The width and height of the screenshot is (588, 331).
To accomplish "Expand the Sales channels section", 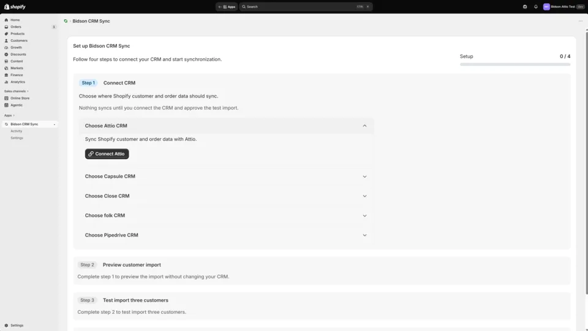I will pyautogui.click(x=16, y=91).
